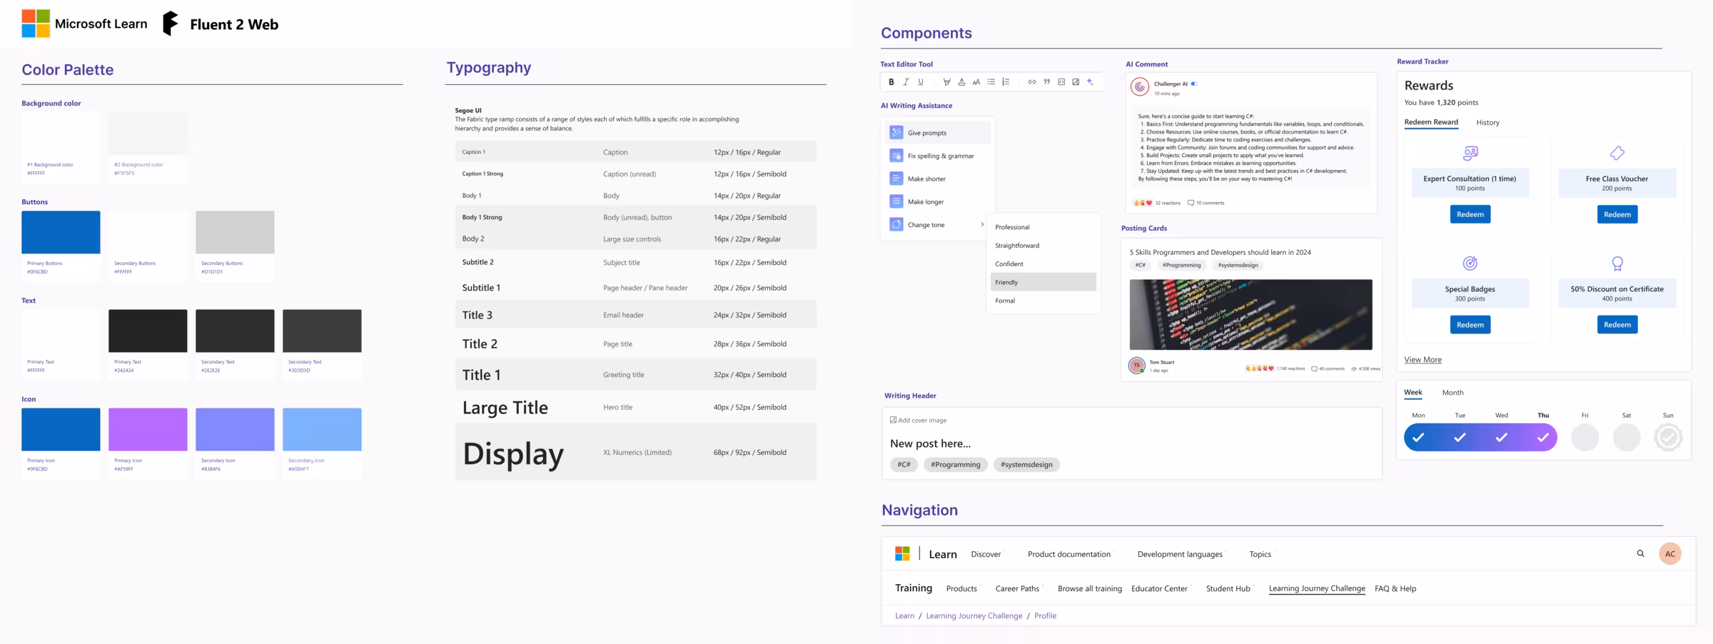Image resolution: width=1713 pixels, height=644 pixels.
Task: Open the Products dropdown under Training
Action: tap(963, 588)
